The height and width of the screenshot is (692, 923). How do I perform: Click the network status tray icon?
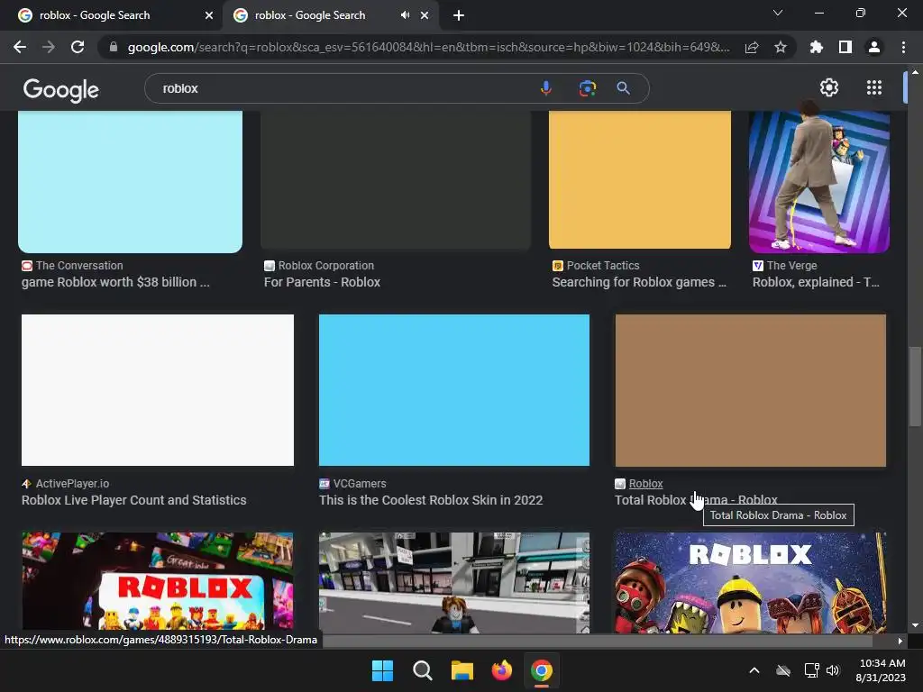click(x=812, y=670)
